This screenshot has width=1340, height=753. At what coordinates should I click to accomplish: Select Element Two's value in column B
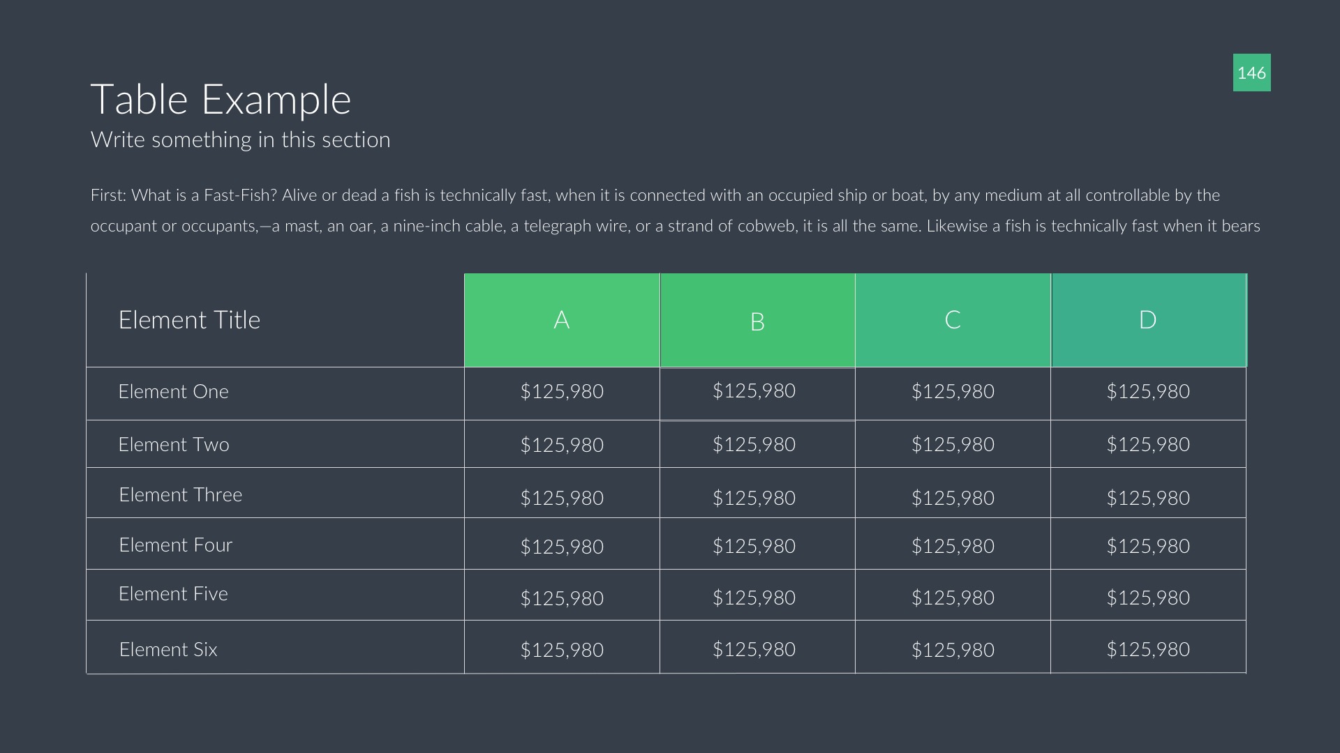(754, 445)
